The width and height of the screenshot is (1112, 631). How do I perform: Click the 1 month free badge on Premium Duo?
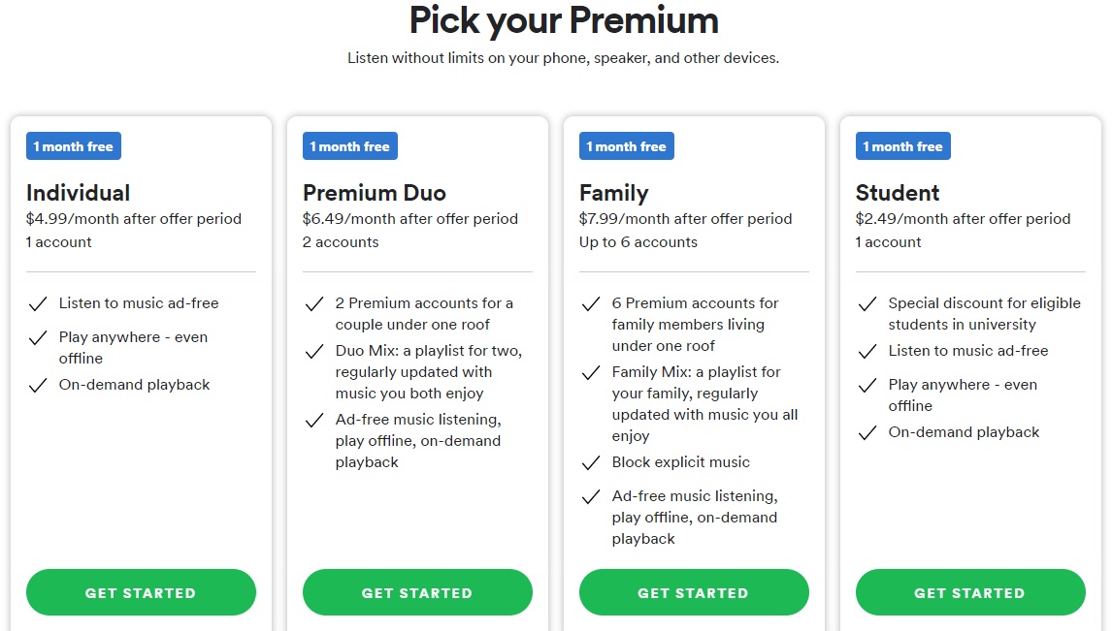click(350, 146)
